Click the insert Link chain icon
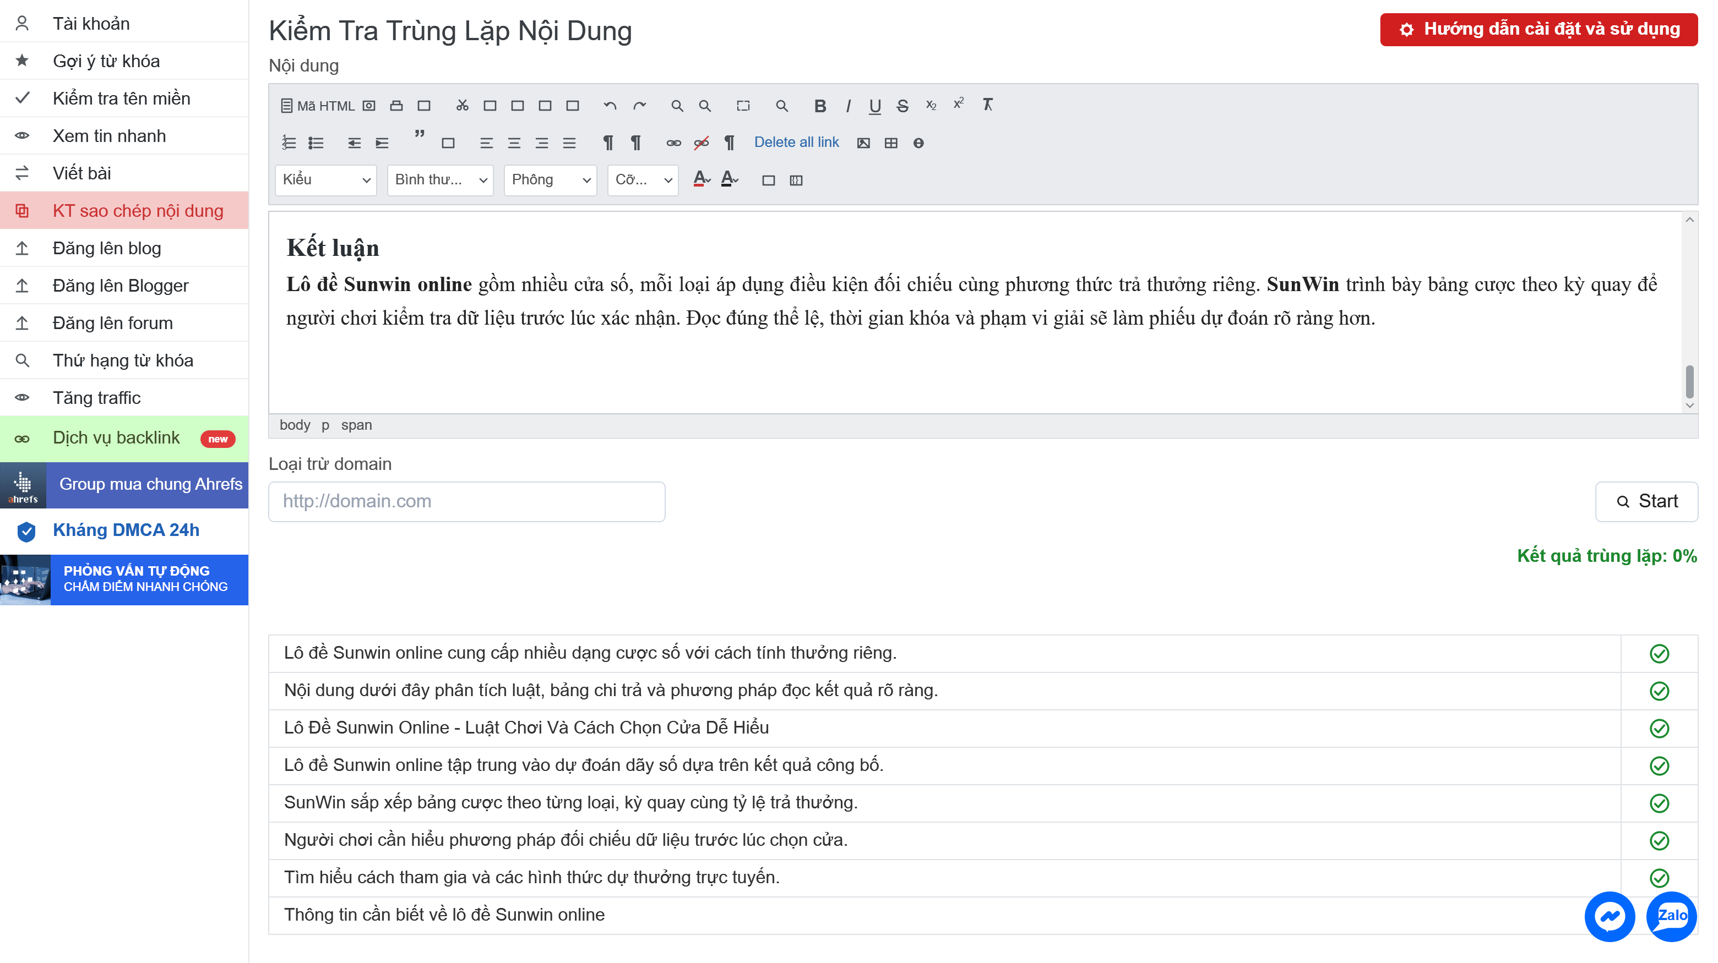Viewport: 1718px width, 963px height. (x=673, y=143)
